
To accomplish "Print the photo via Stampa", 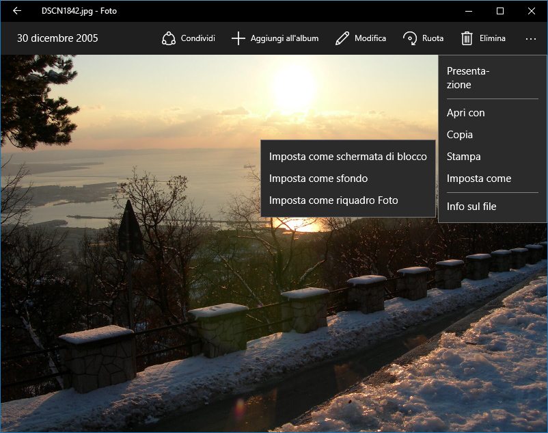I will pos(464,157).
